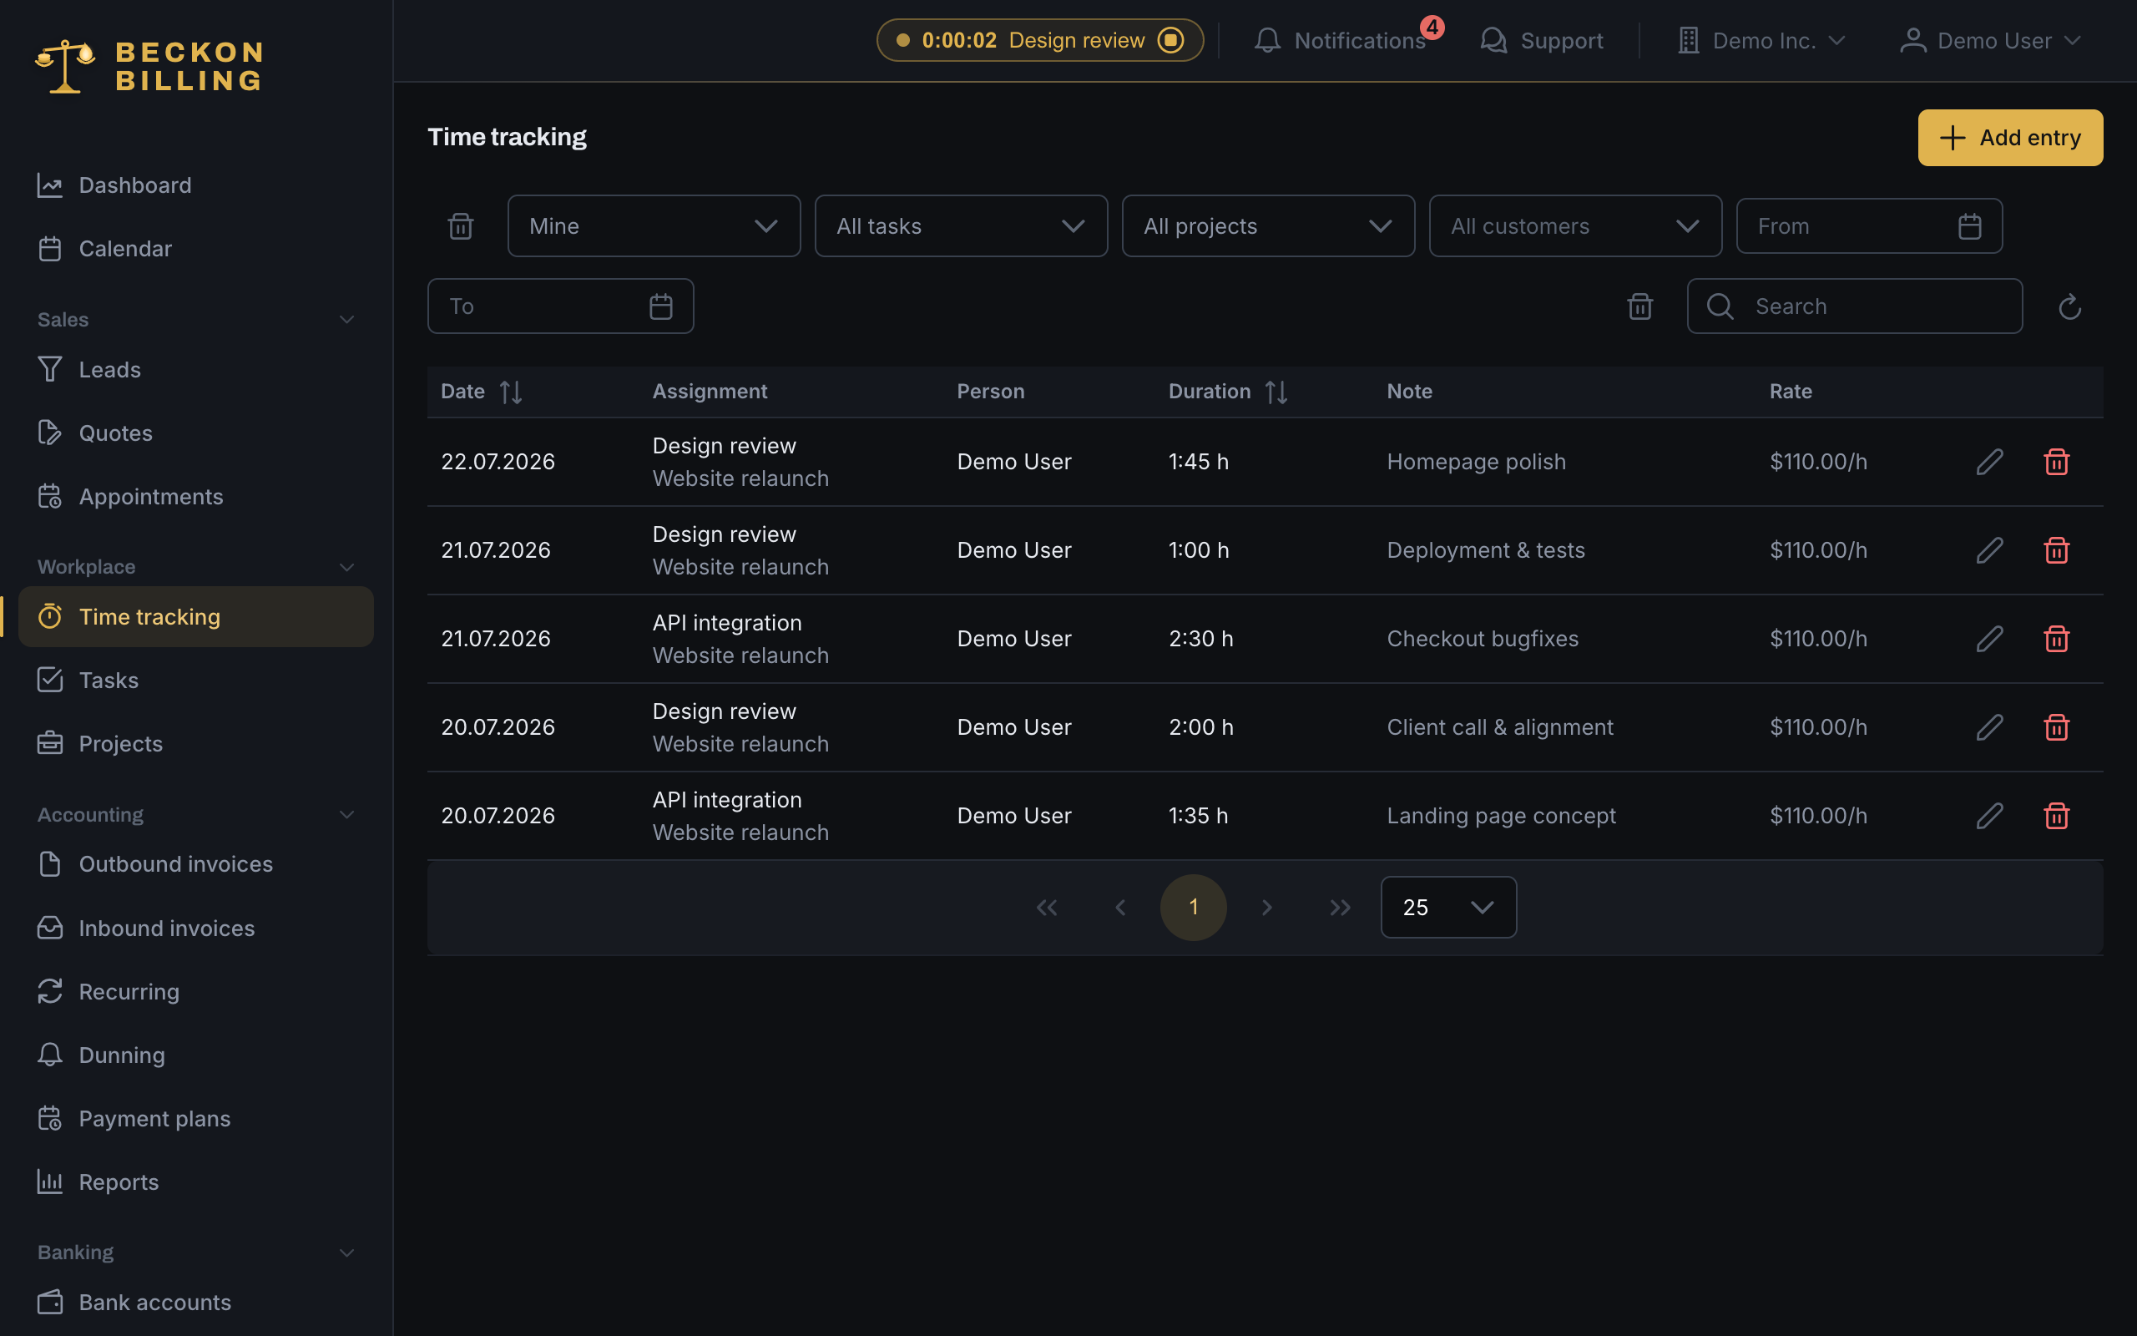Click the 2:30 h duration cell
This screenshot has height=1336, width=2137.
tap(1201, 639)
